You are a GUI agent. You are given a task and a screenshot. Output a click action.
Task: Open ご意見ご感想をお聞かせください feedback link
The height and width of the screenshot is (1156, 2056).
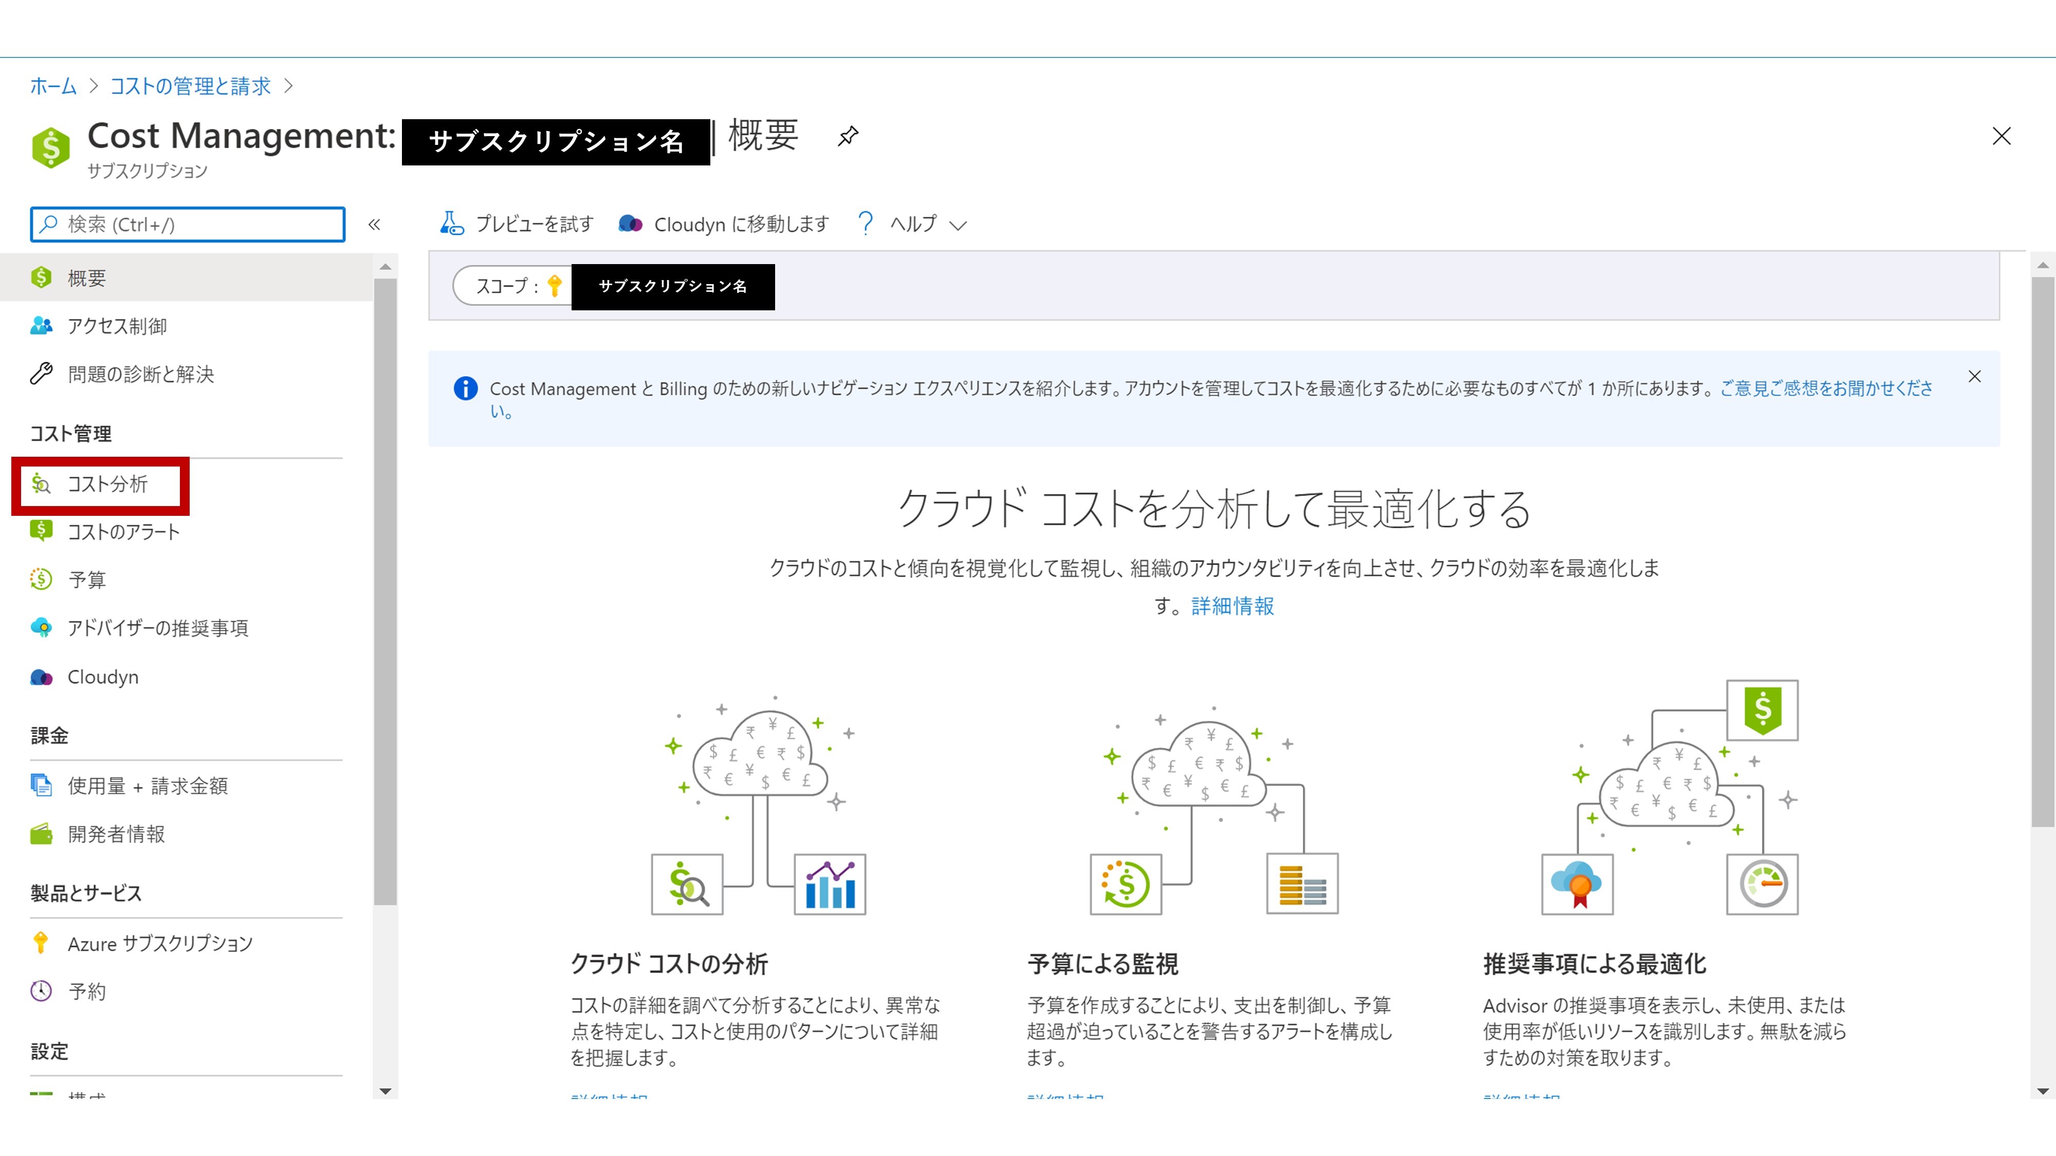[1825, 388]
